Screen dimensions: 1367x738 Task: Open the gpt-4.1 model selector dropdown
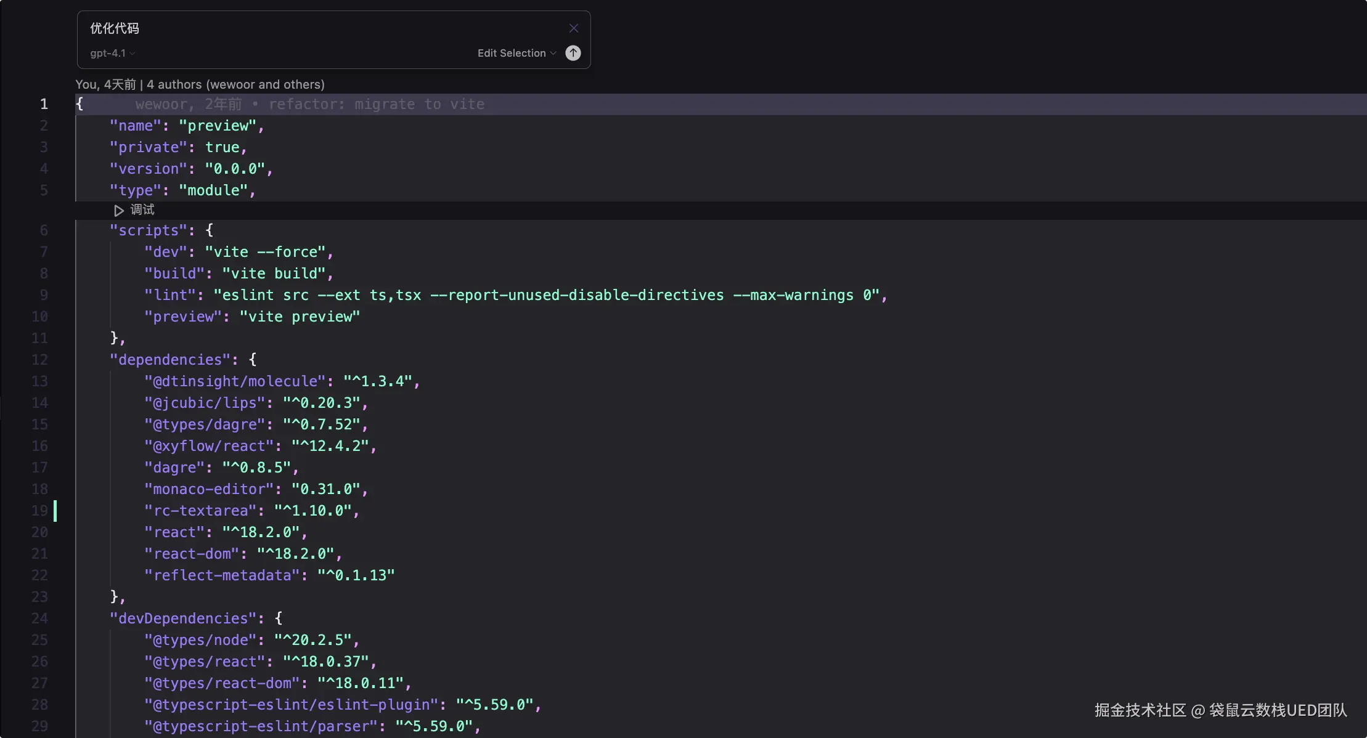[x=112, y=53]
